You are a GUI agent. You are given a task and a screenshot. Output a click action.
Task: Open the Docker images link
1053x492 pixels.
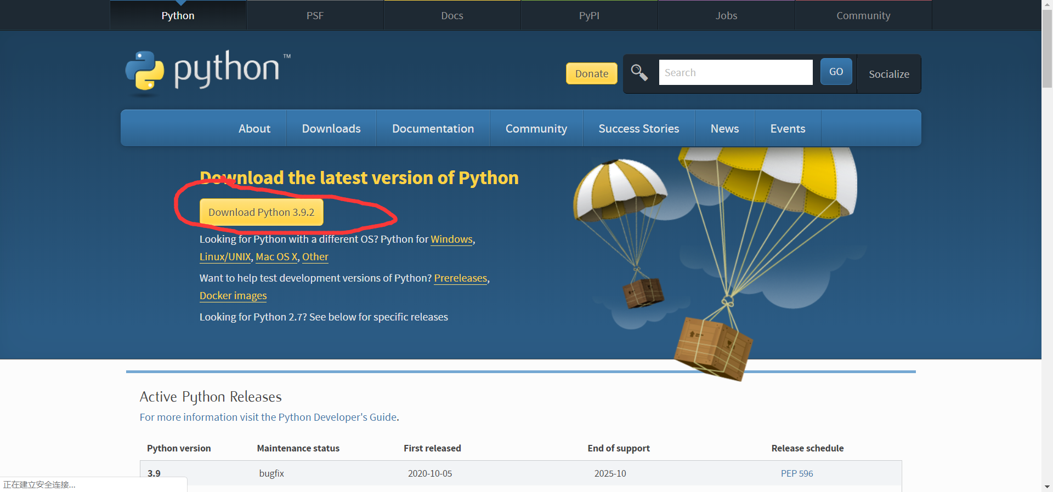(x=233, y=296)
